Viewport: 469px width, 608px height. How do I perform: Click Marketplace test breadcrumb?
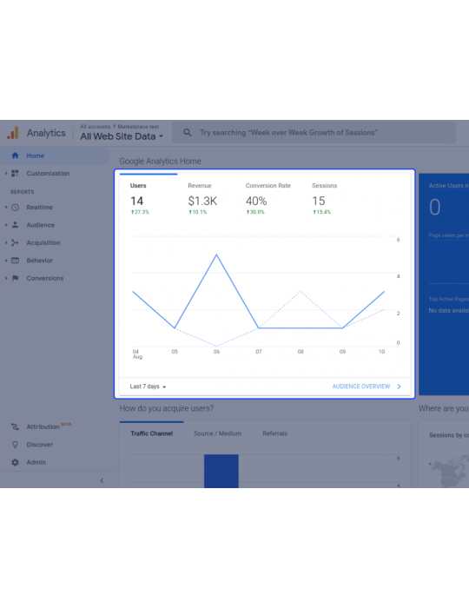coord(138,127)
